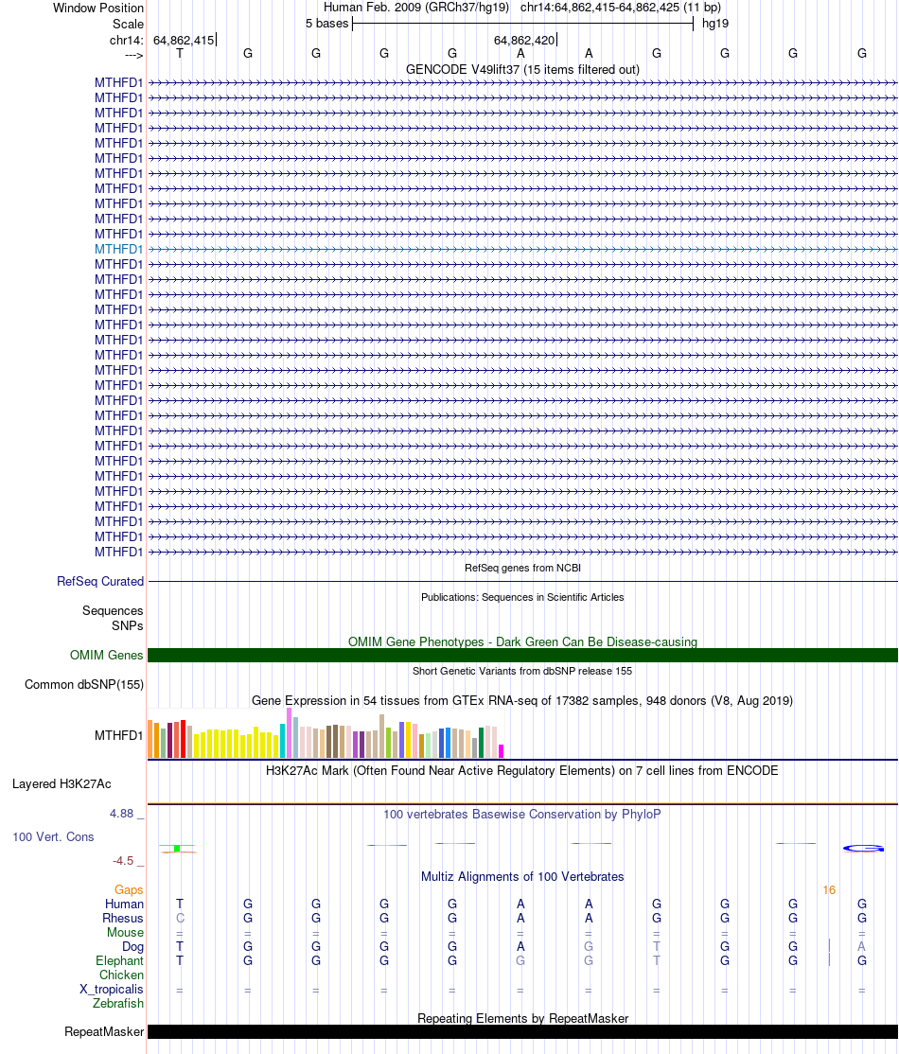Click the SNPs label below Sequences
The image size is (899, 1054).
127,625
